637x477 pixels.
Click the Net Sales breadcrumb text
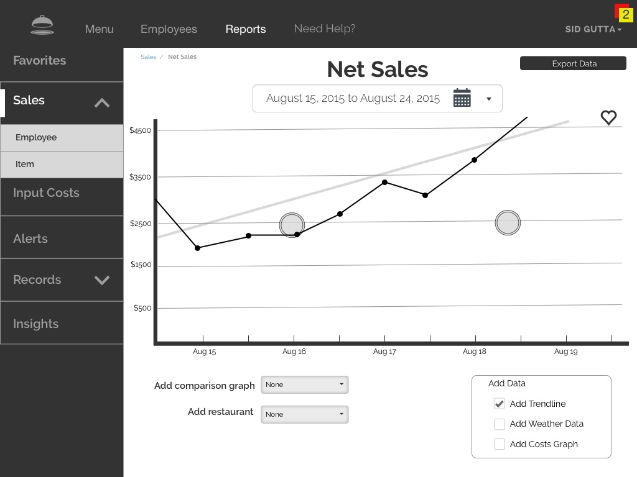(x=182, y=57)
